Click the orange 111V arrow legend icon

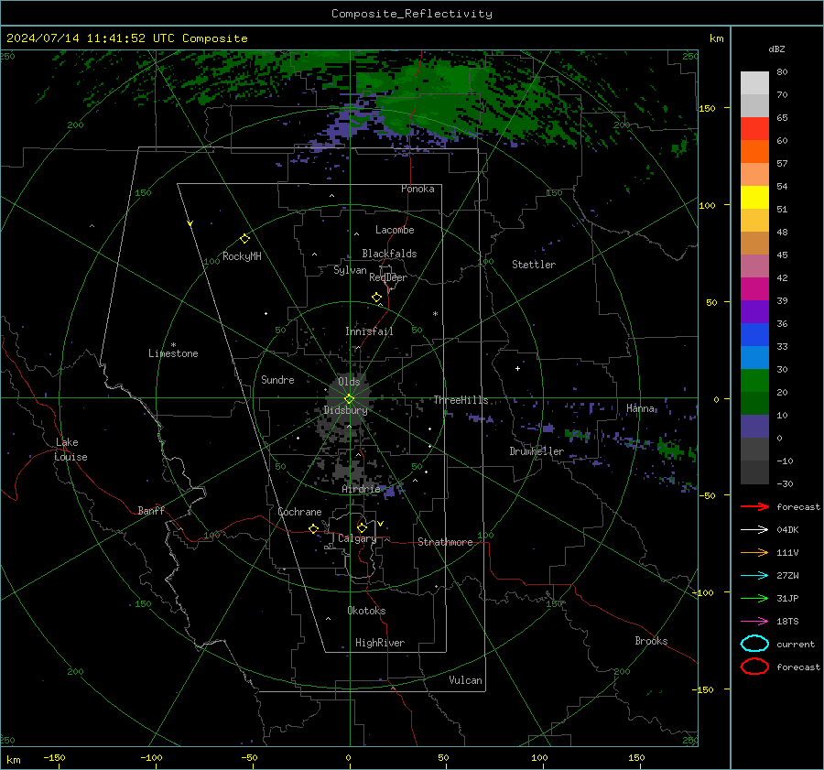click(754, 552)
